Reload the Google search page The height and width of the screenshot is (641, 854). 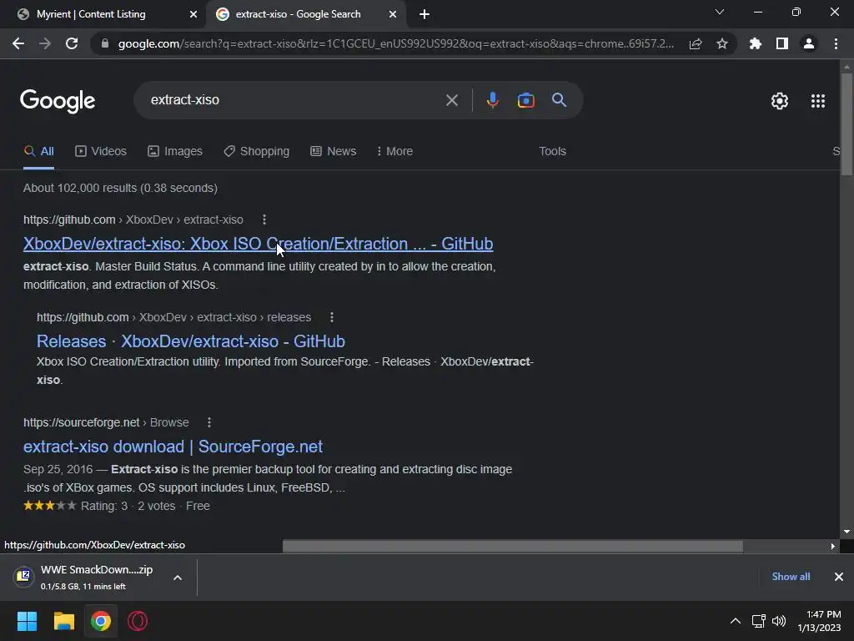(x=72, y=43)
